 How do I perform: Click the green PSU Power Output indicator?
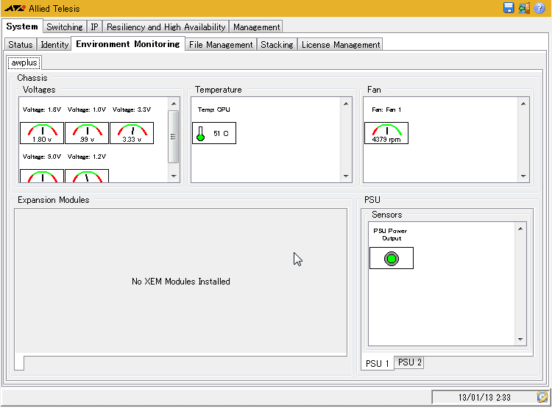392,259
